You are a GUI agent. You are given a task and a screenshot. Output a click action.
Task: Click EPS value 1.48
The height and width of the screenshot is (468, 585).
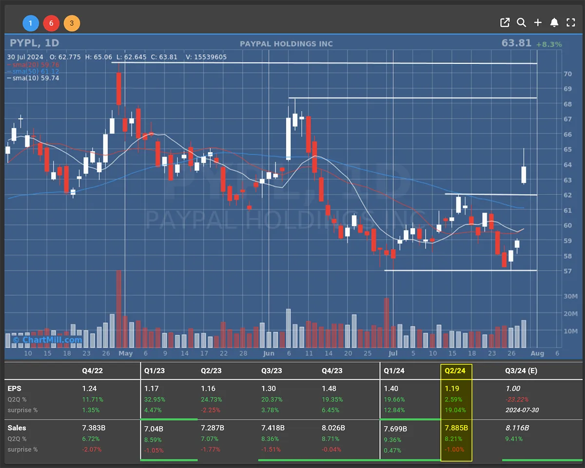point(329,389)
